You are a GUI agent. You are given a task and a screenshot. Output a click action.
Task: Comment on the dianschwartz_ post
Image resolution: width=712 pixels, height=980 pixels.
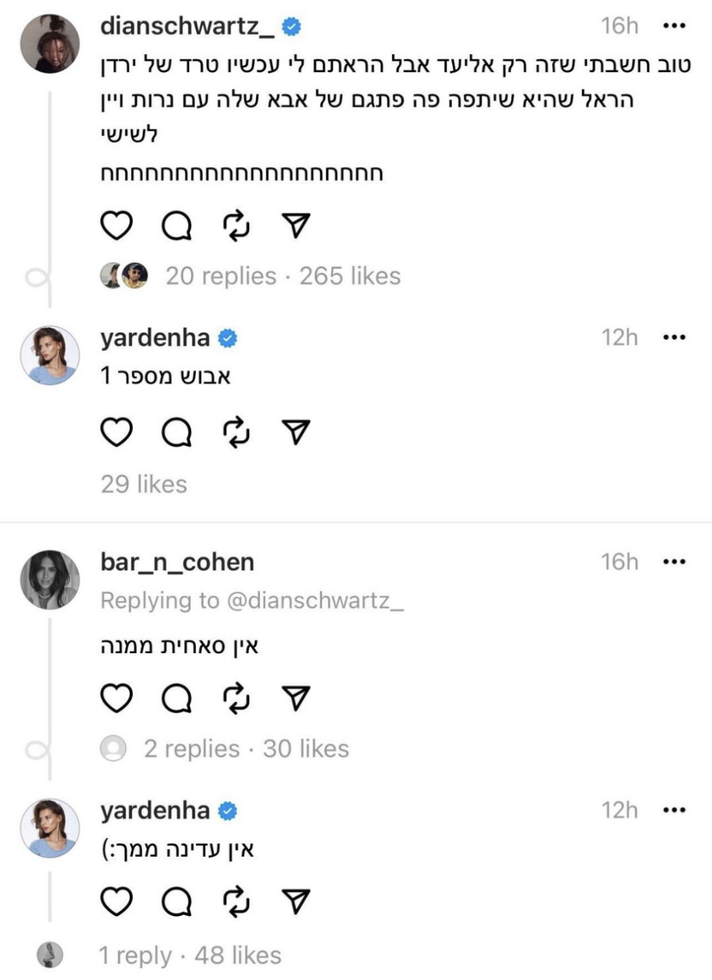(176, 226)
